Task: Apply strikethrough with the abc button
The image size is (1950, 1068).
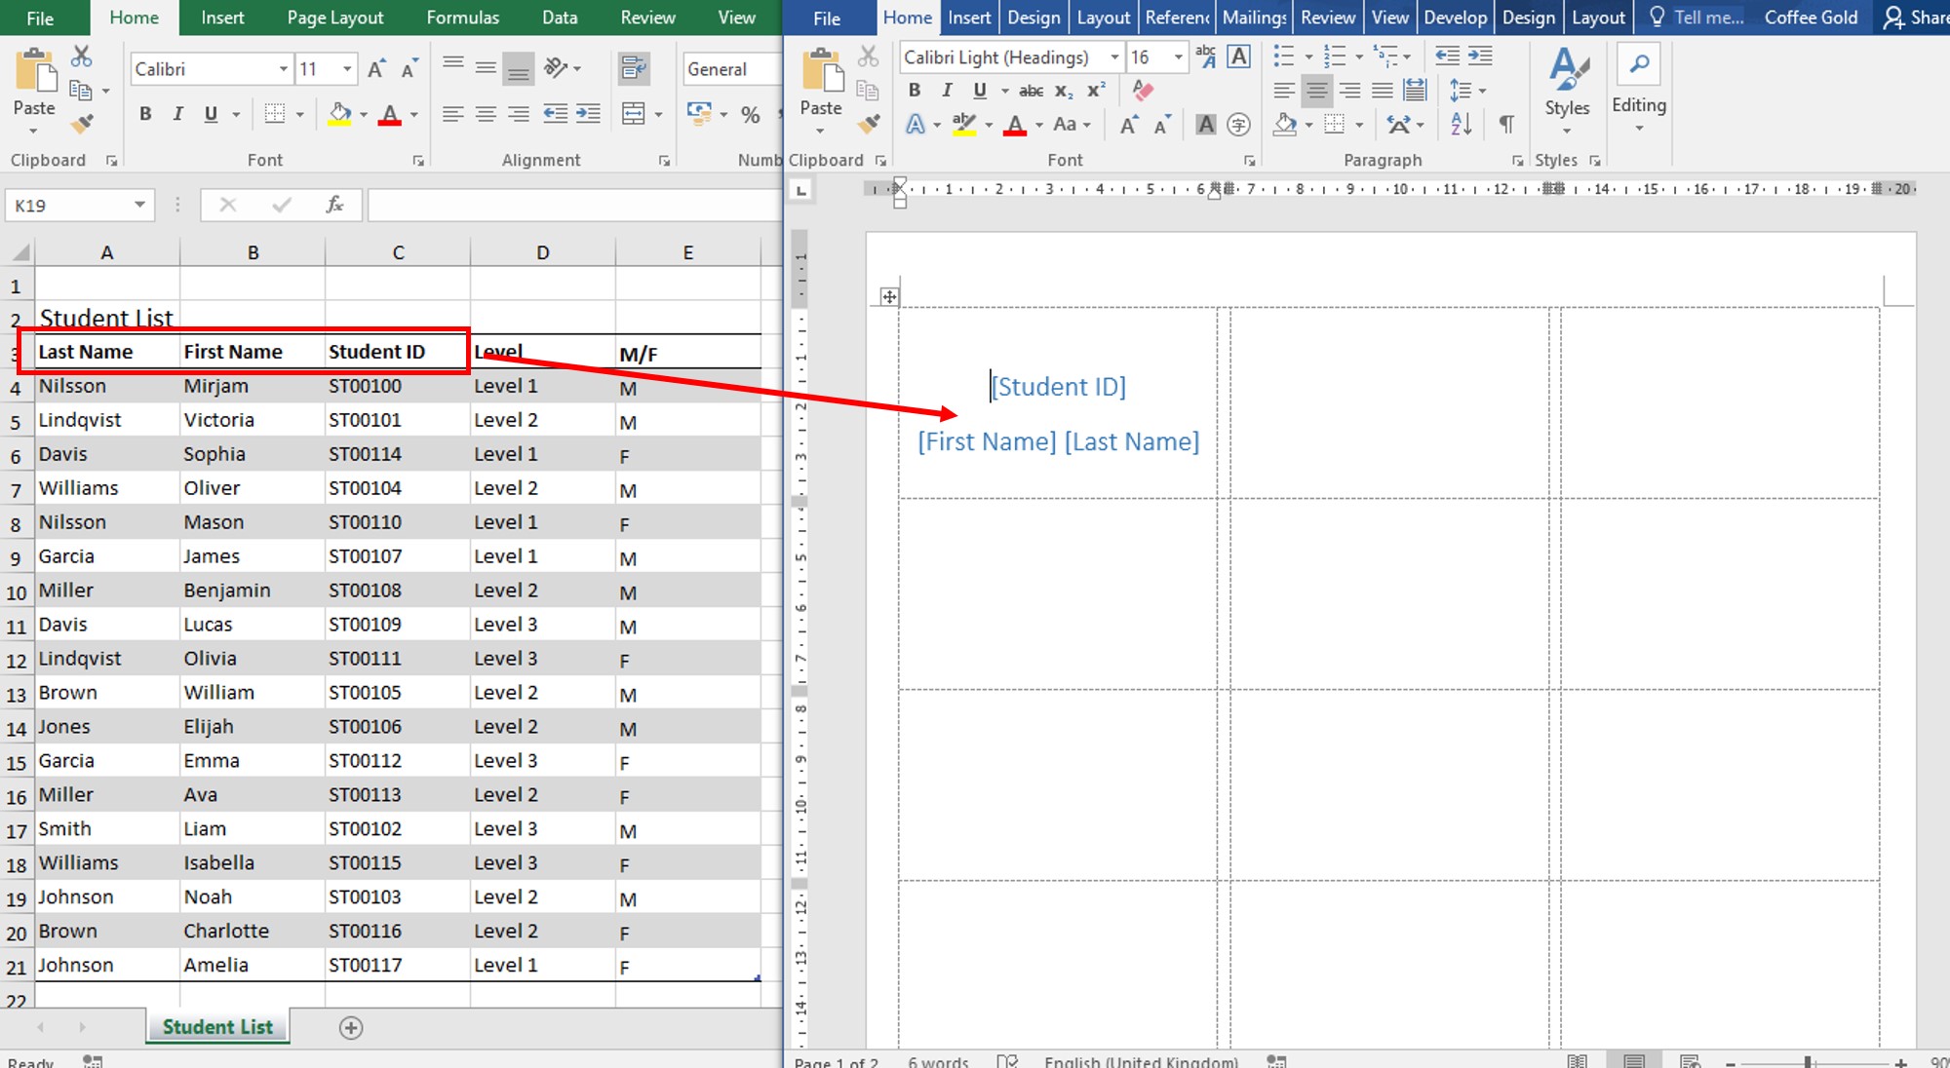Action: coord(1031,91)
